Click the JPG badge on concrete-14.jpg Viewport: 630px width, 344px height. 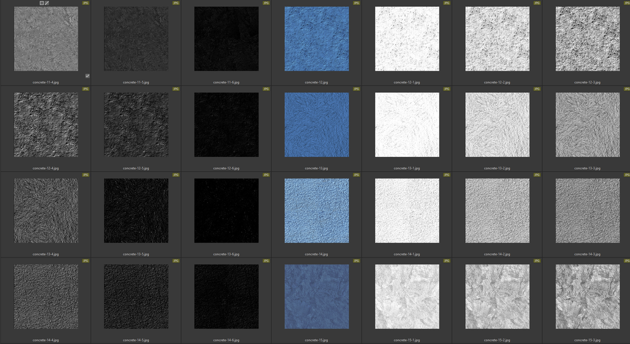(356, 175)
